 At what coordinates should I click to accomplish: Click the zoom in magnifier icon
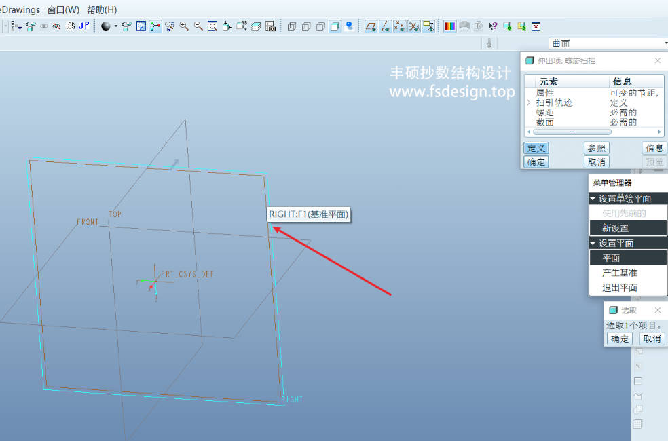pyautogui.click(x=184, y=26)
